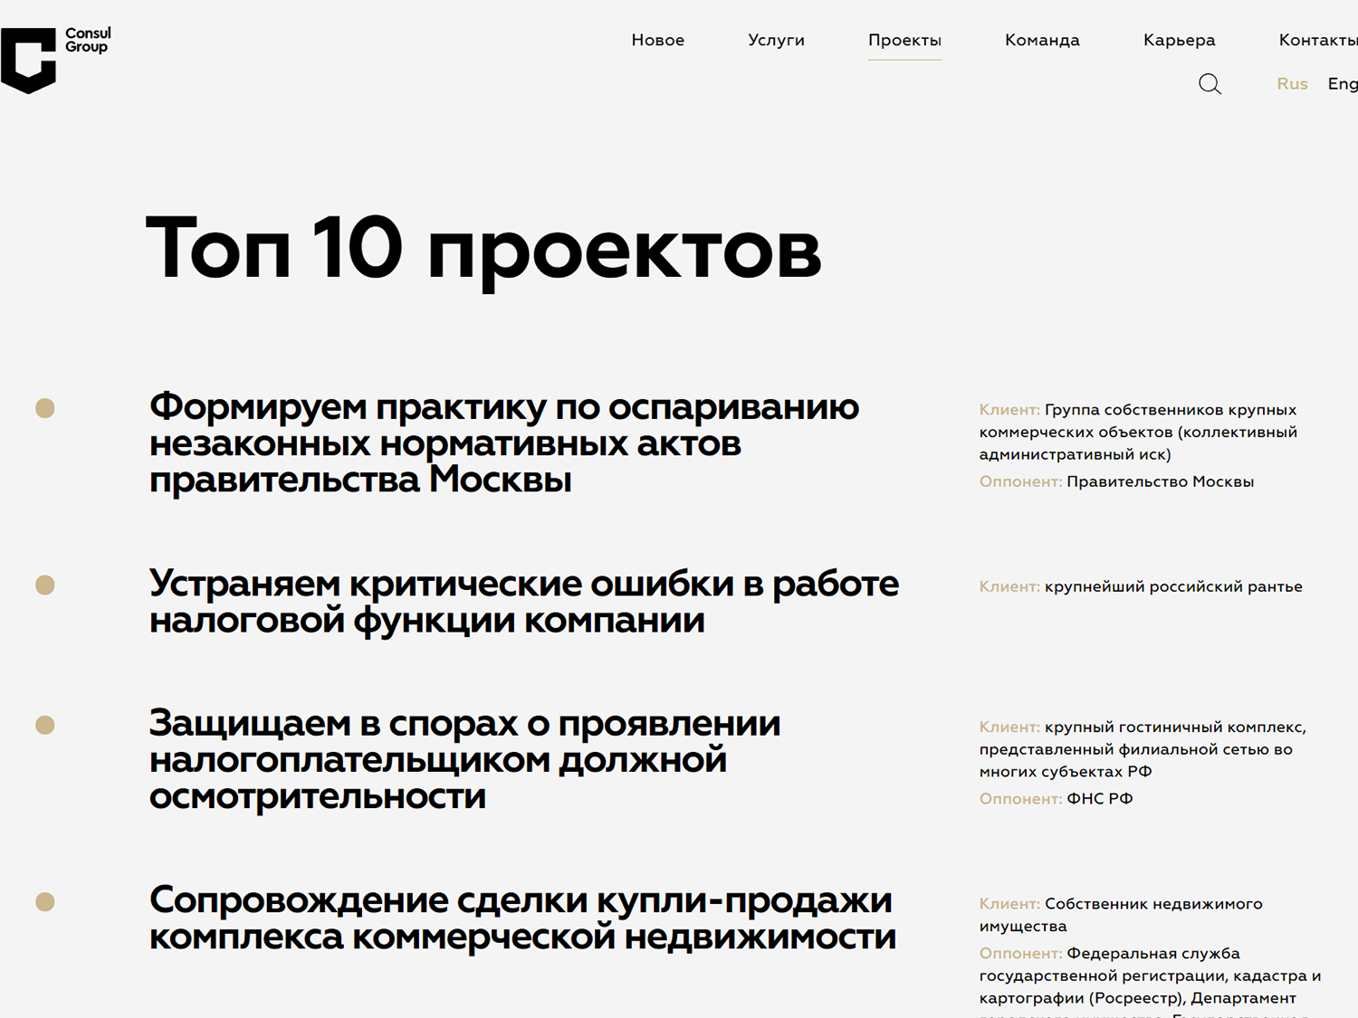Switch language to Eng
This screenshot has height=1018, width=1358.
(x=1342, y=83)
